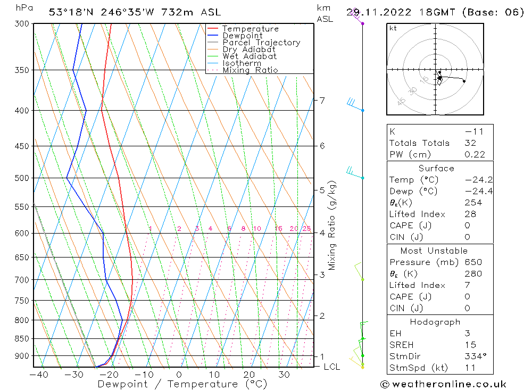This screenshot has width=532, height=390.
Task: Click the grey Parcel Trajectory legend line
Action: click(213, 43)
